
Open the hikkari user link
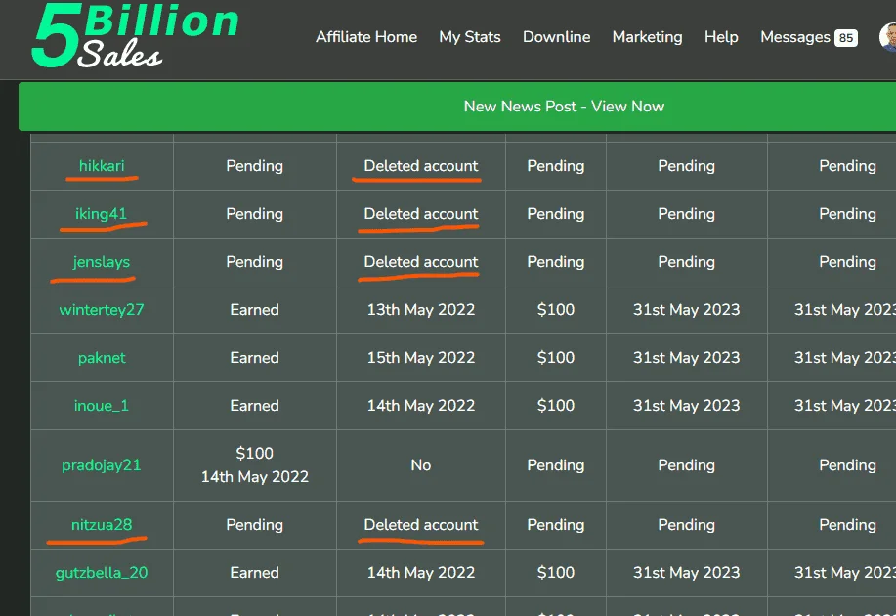pyautogui.click(x=102, y=166)
